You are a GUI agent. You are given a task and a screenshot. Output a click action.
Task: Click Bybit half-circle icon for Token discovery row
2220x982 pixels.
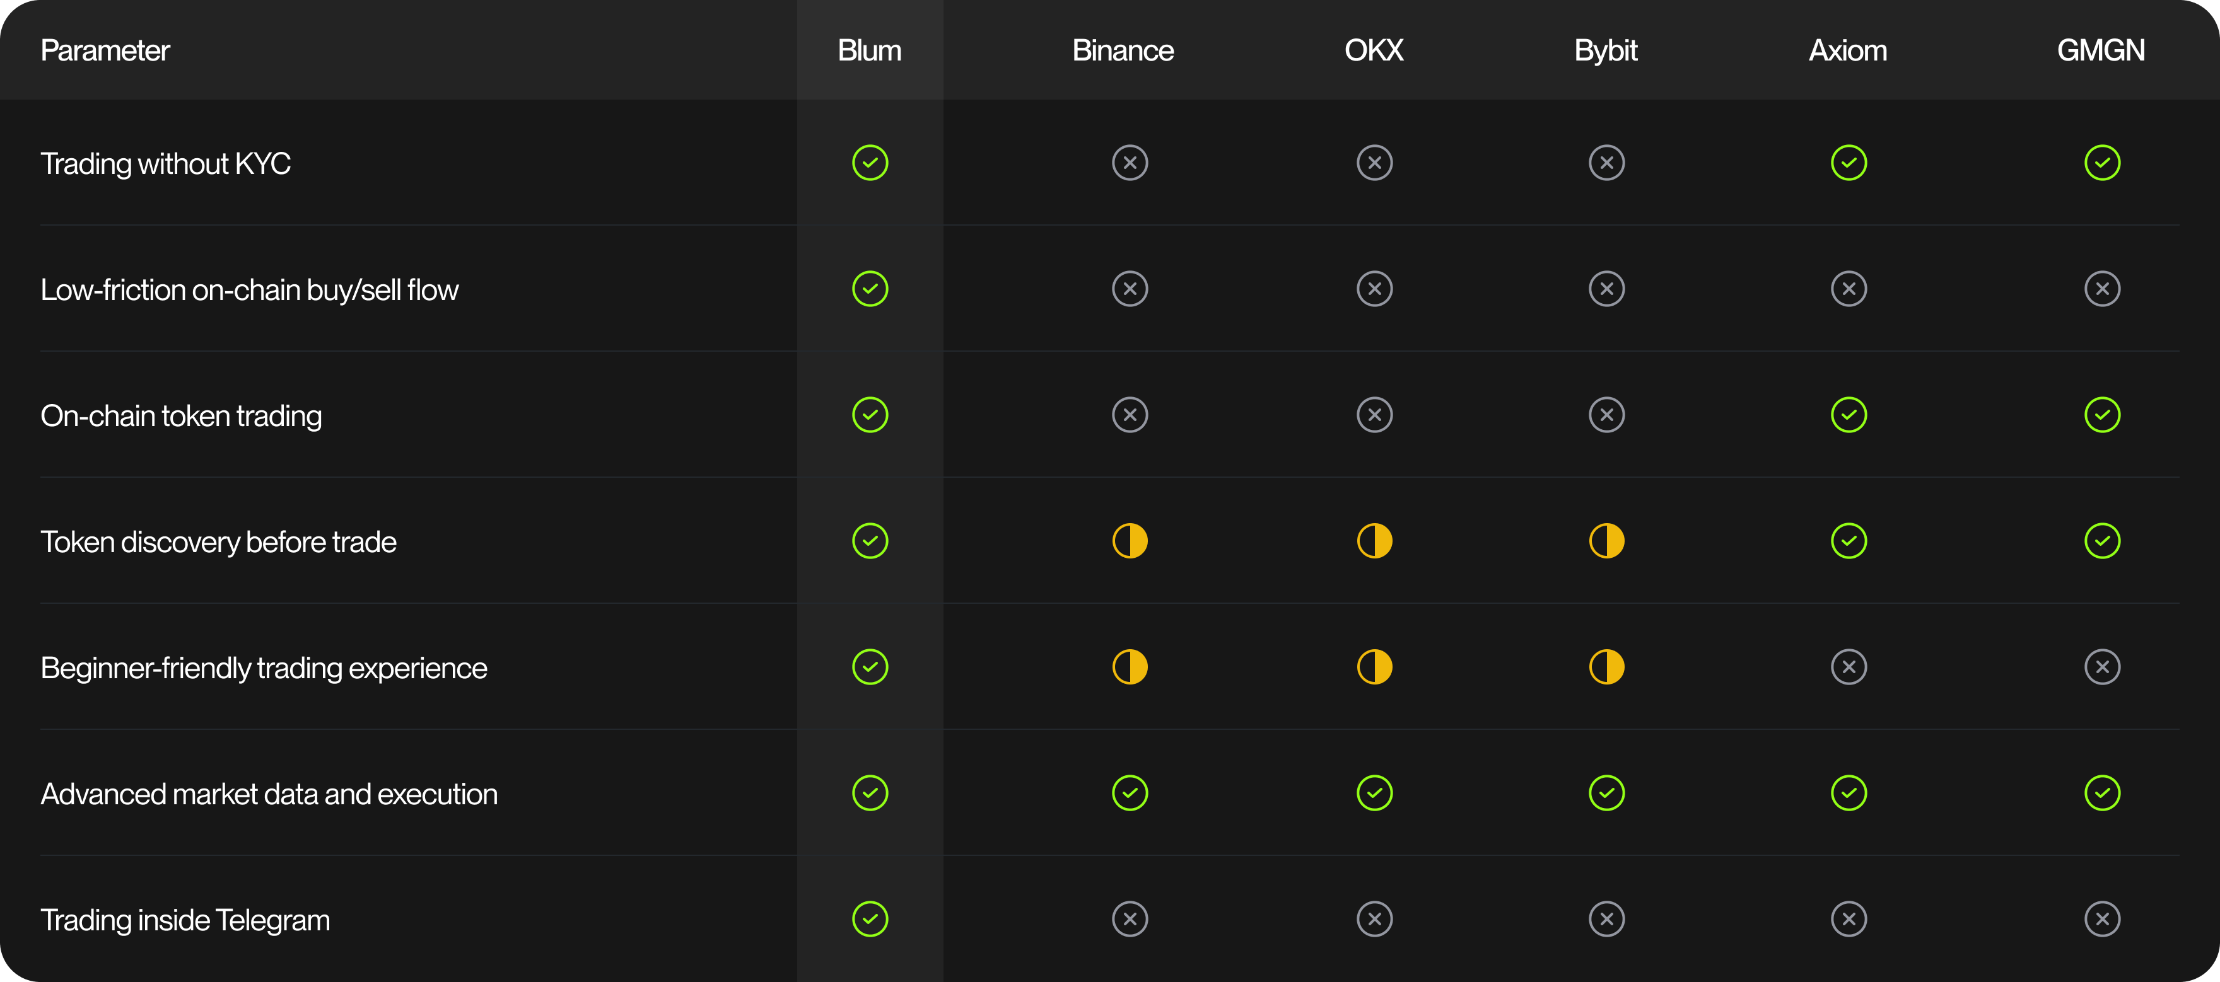click(x=1606, y=541)
